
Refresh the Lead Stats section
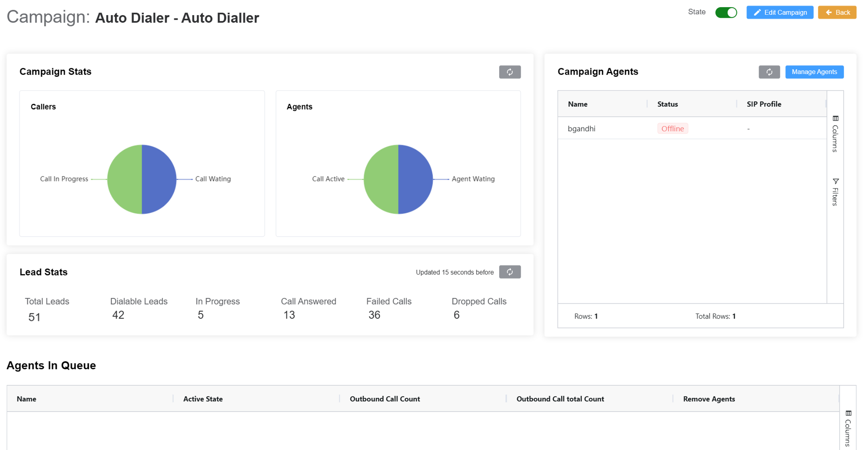pos(509,272)
